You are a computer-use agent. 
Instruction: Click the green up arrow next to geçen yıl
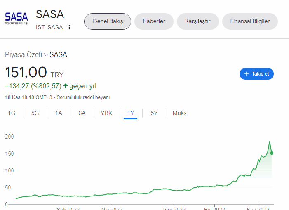tap(66, 86)
